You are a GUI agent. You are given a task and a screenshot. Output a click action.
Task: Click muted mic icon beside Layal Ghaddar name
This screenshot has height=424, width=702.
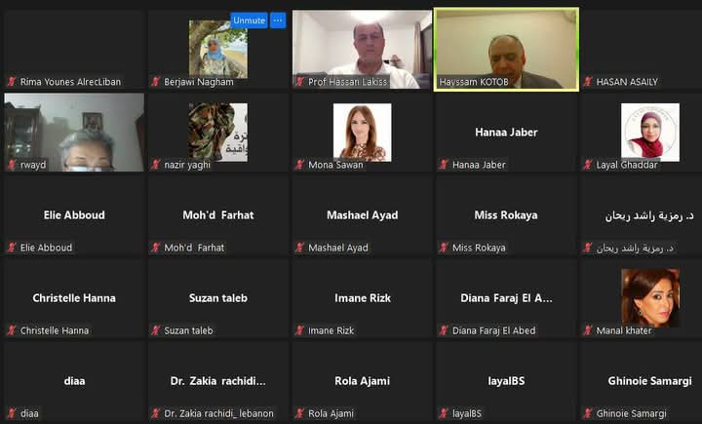[588, 165]
